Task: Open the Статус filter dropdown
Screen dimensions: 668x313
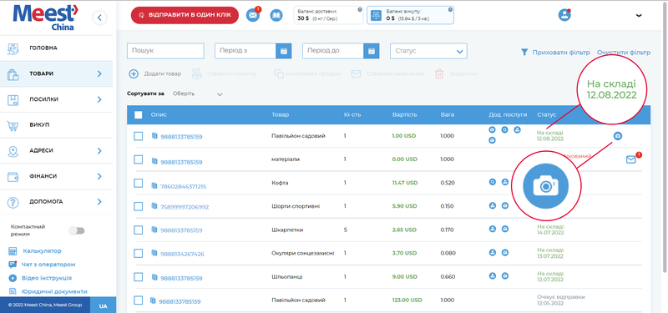Action: 428,51
